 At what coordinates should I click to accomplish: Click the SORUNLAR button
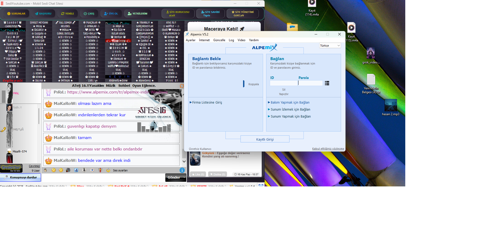16,13
